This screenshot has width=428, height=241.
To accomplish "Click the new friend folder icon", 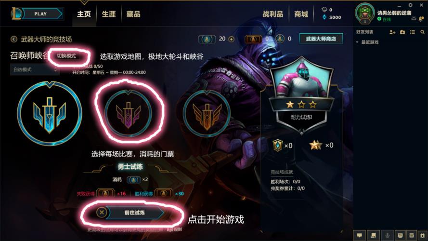I will point(402,32).
